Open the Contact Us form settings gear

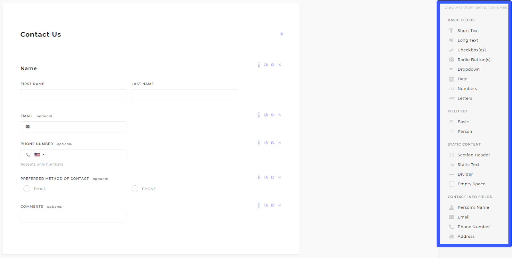pyautogui.click(x=281, y=34)
